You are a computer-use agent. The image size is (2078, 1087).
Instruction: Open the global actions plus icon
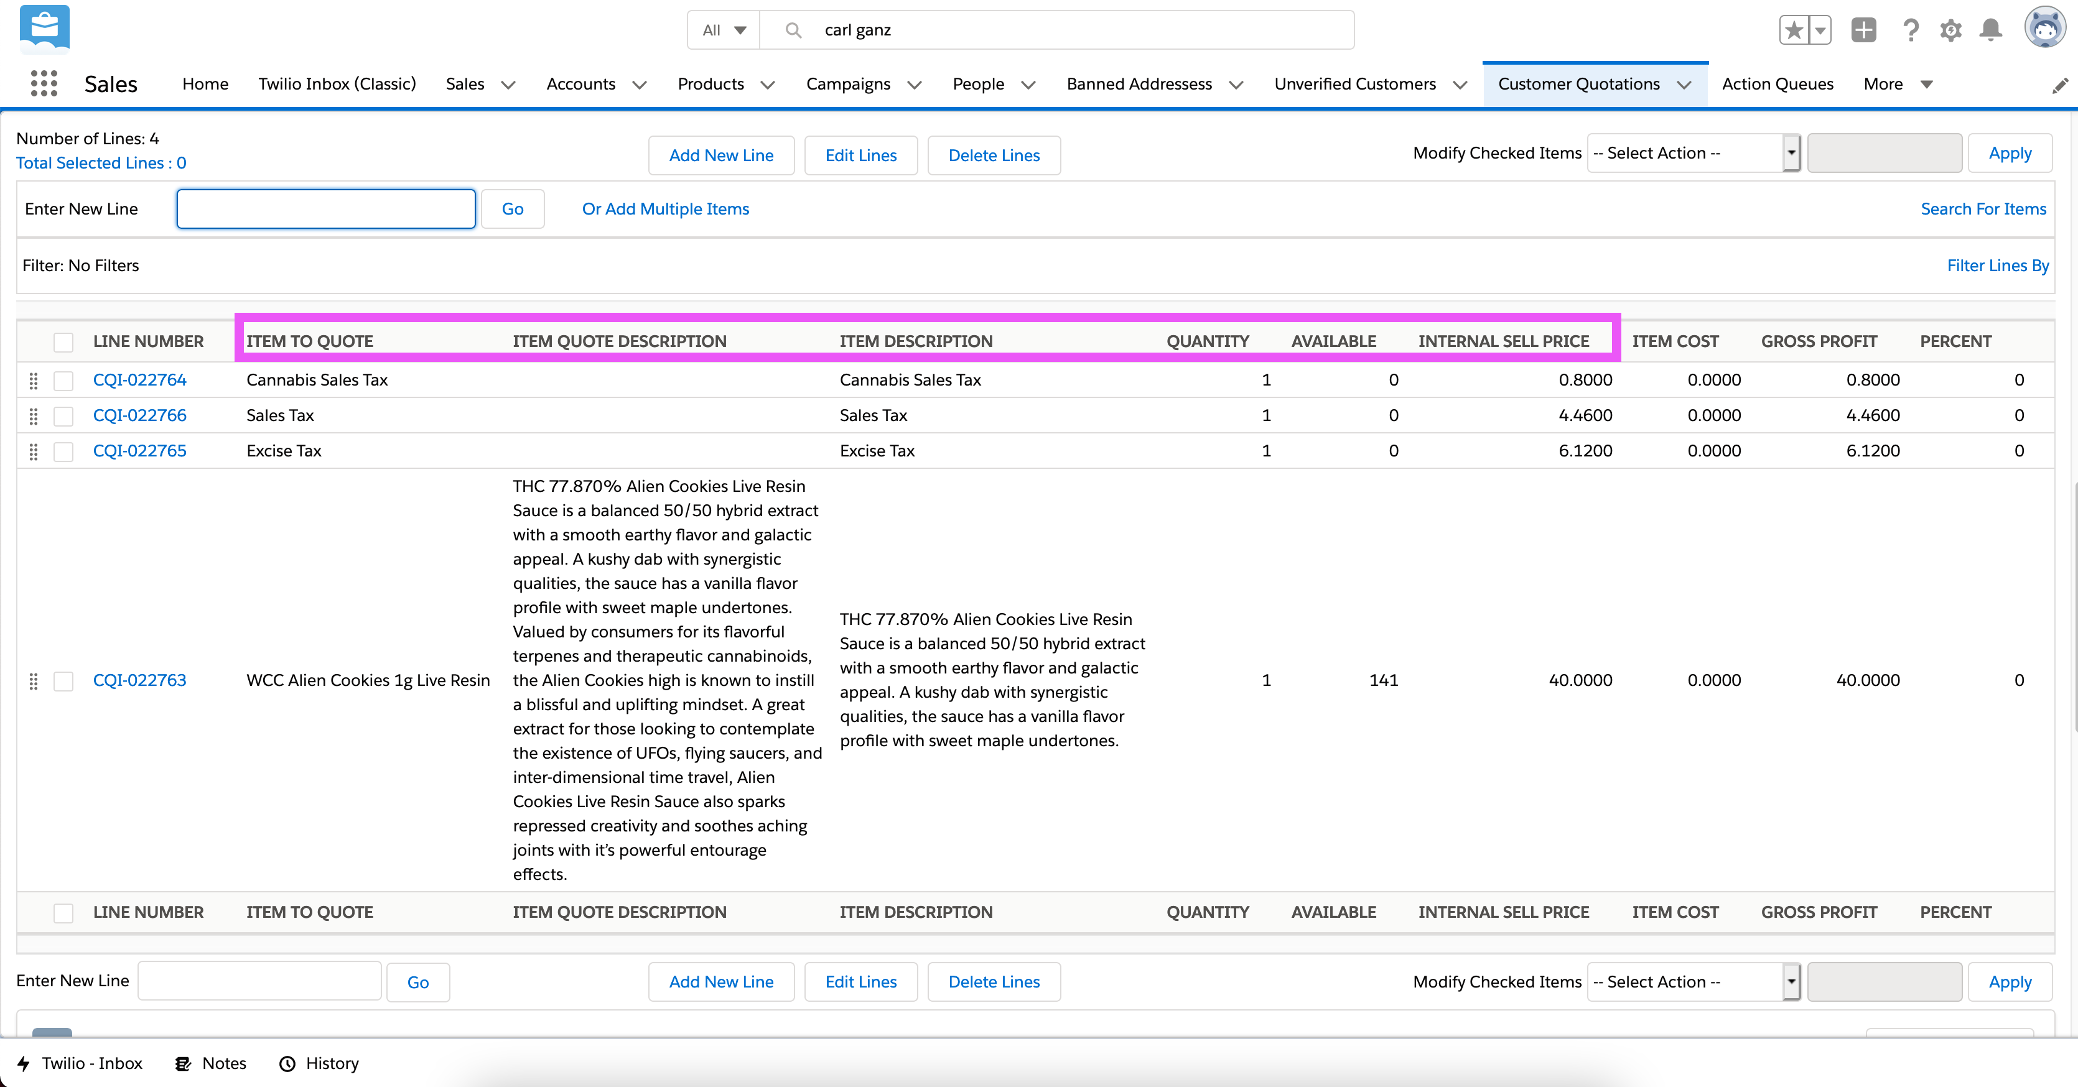[x=1863, y=30]
